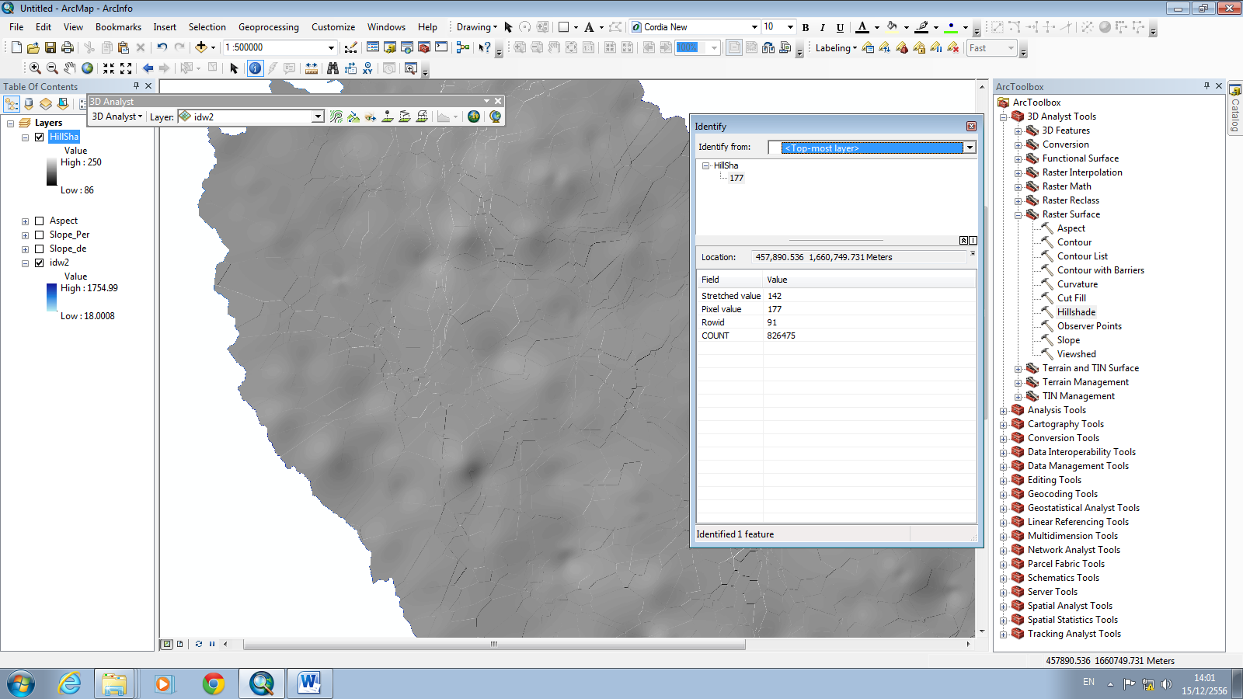Select the Identify tool on the Tools toolbar
Image resolution: width=1243 pixels, height=699 pixels.
255,68
